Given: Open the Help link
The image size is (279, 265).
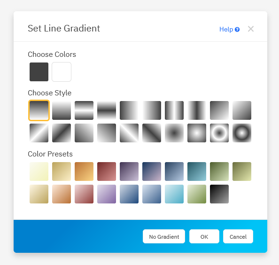Looking at the screenshot, I should (x=229, y=29).
